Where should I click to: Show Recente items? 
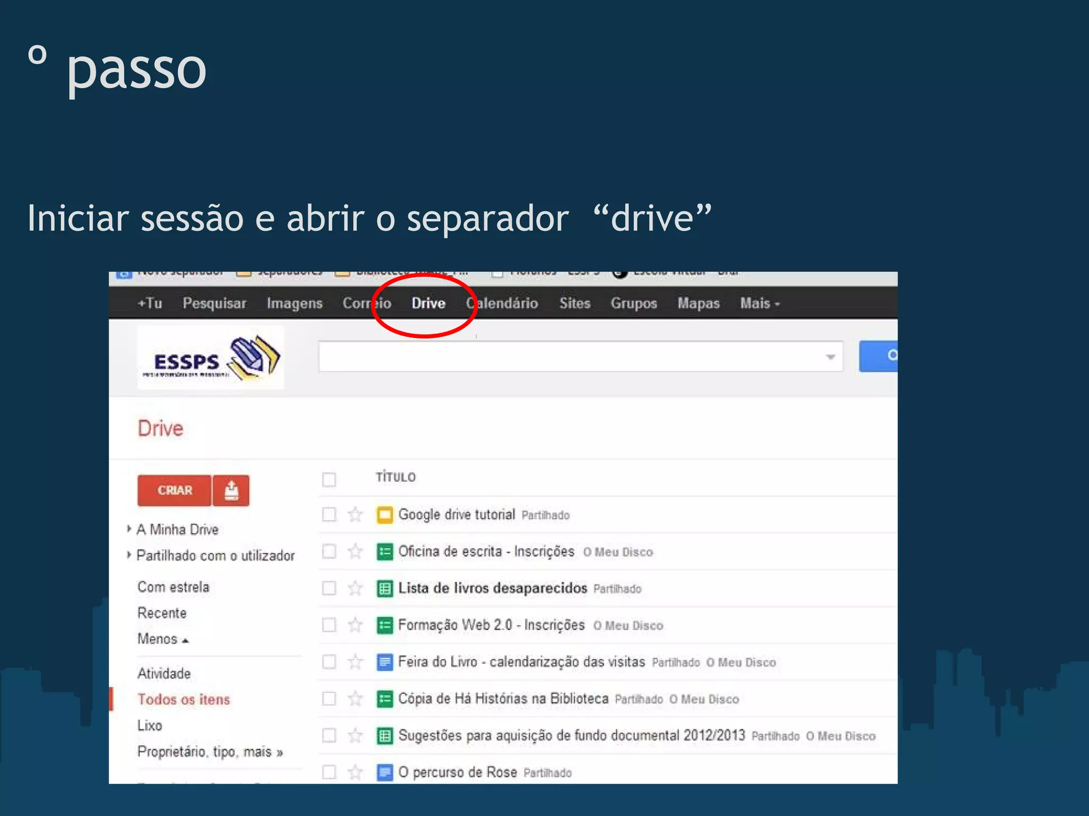pos(162,613)
